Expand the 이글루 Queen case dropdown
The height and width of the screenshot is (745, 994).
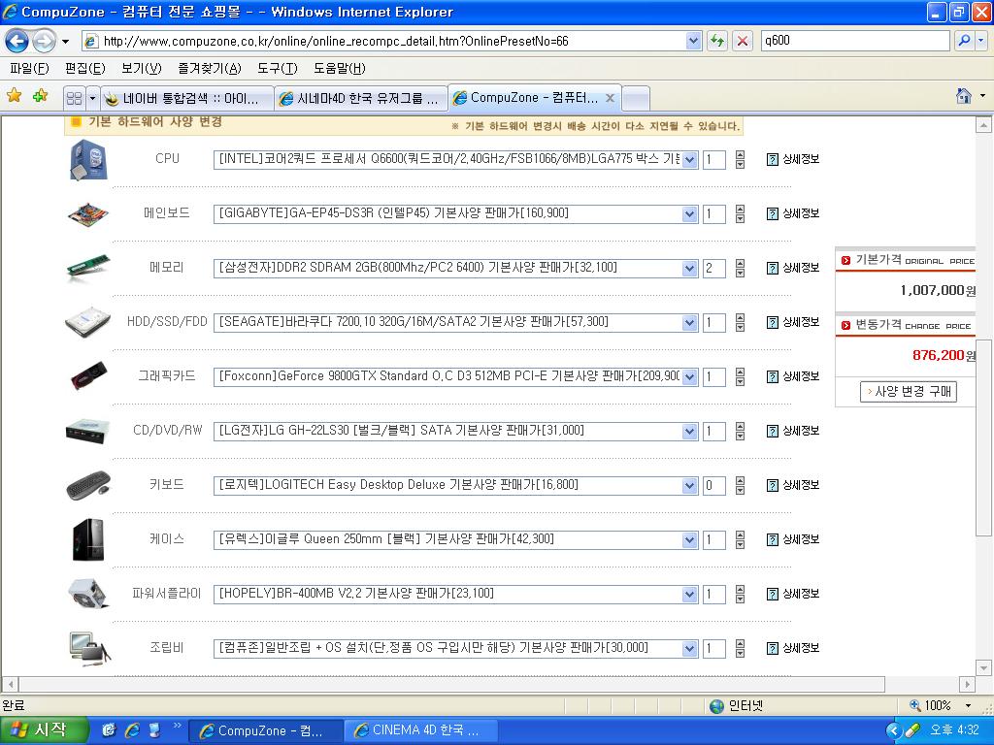coord(690,540)
